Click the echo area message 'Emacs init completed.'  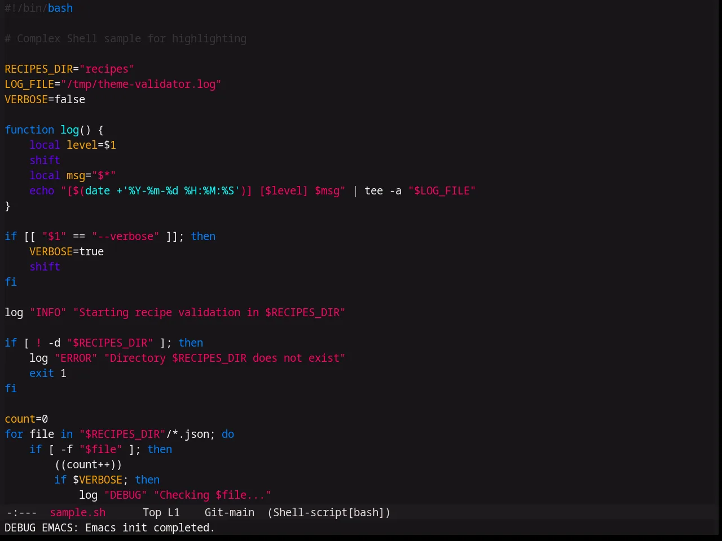click(x=150, y=527)
